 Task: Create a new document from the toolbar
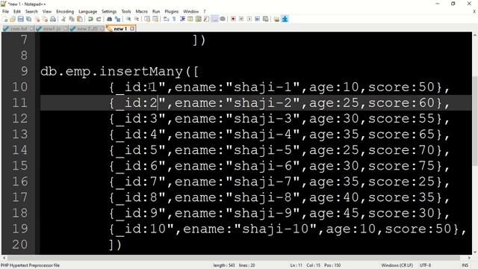5,19
